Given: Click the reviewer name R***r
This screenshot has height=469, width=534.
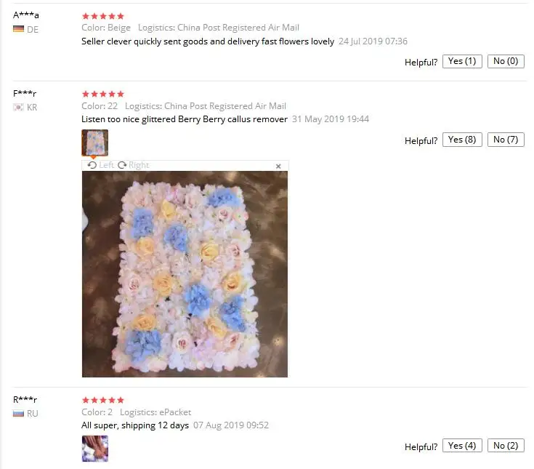Looking at the screenshot, I should pos(25,399).
